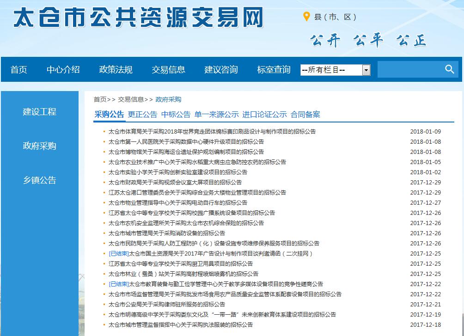The height and width of the screenshot is (336, 464).
Task: Open 太仓市公安局 律师驻所服务 announcement
Action: tap(167, 305)
